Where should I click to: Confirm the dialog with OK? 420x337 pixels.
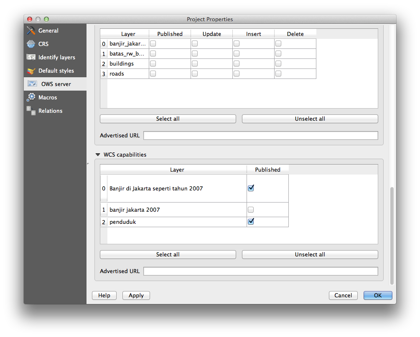tap(377, 295)
